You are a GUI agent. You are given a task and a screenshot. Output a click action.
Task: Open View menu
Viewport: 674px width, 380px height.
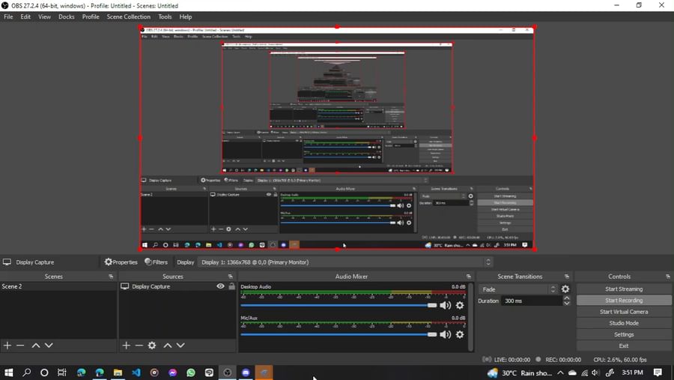coord(44,16)
